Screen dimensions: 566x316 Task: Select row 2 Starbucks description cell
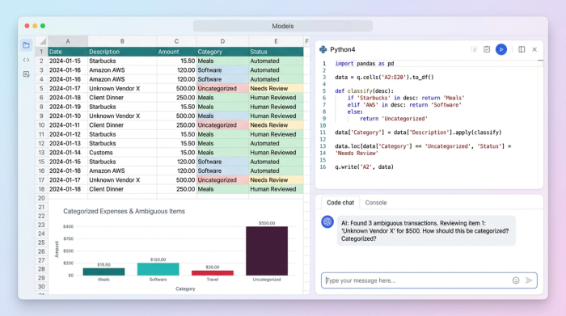[122, 61]
